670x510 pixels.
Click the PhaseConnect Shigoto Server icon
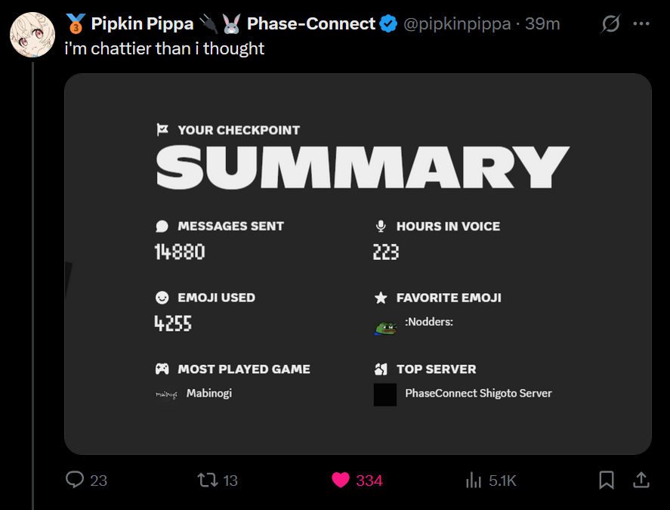coord(385,394)
